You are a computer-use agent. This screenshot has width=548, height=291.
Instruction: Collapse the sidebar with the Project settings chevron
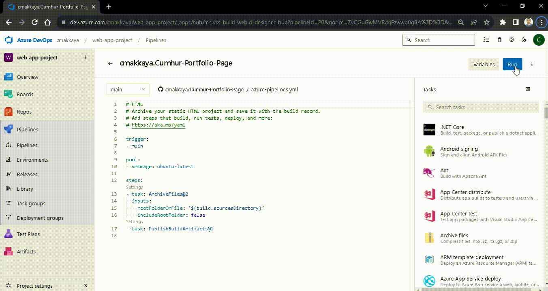(x=85, y=286)
